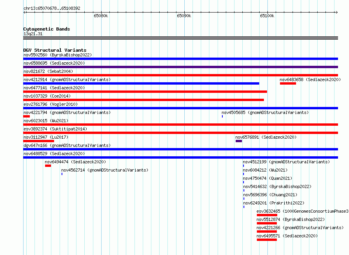Select the short red bar under nsv6483658
Viewport: 349px width, 255px height.
coord(288,83)
